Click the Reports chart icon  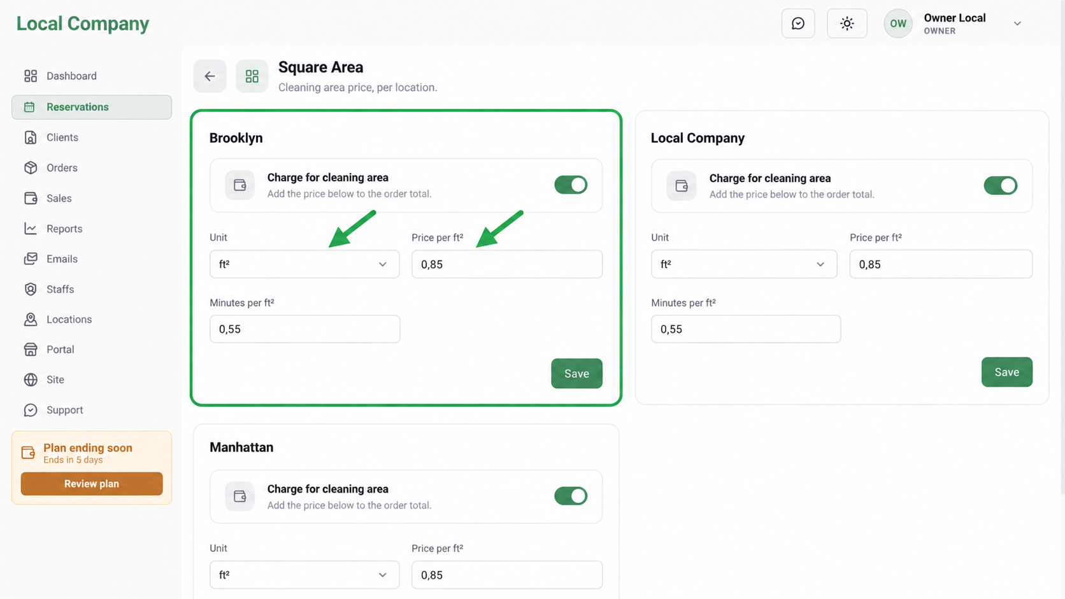pos(31,229)
